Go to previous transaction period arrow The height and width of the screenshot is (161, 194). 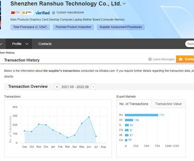[x=57, y=87]
